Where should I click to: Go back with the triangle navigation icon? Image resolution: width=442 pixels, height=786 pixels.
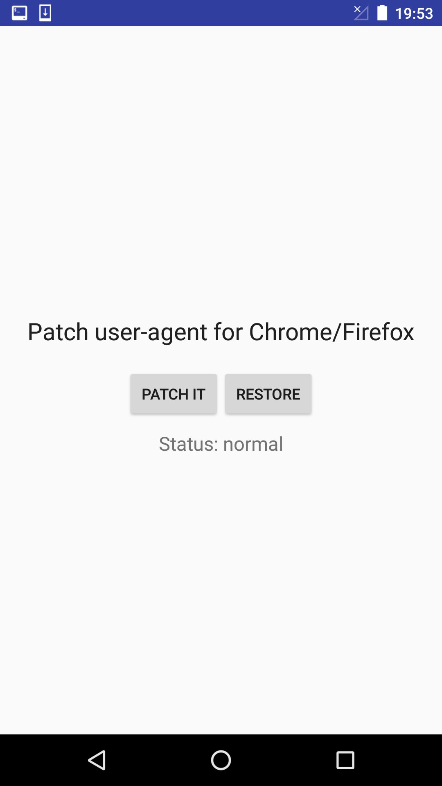pos(97,760)
